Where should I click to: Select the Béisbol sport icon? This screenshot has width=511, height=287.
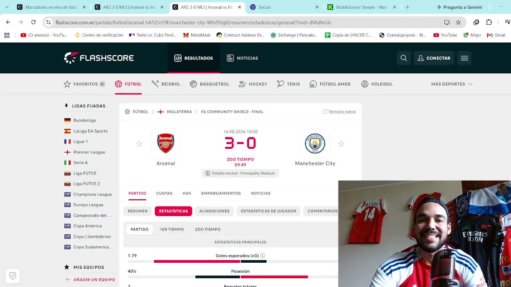(166, 84)
